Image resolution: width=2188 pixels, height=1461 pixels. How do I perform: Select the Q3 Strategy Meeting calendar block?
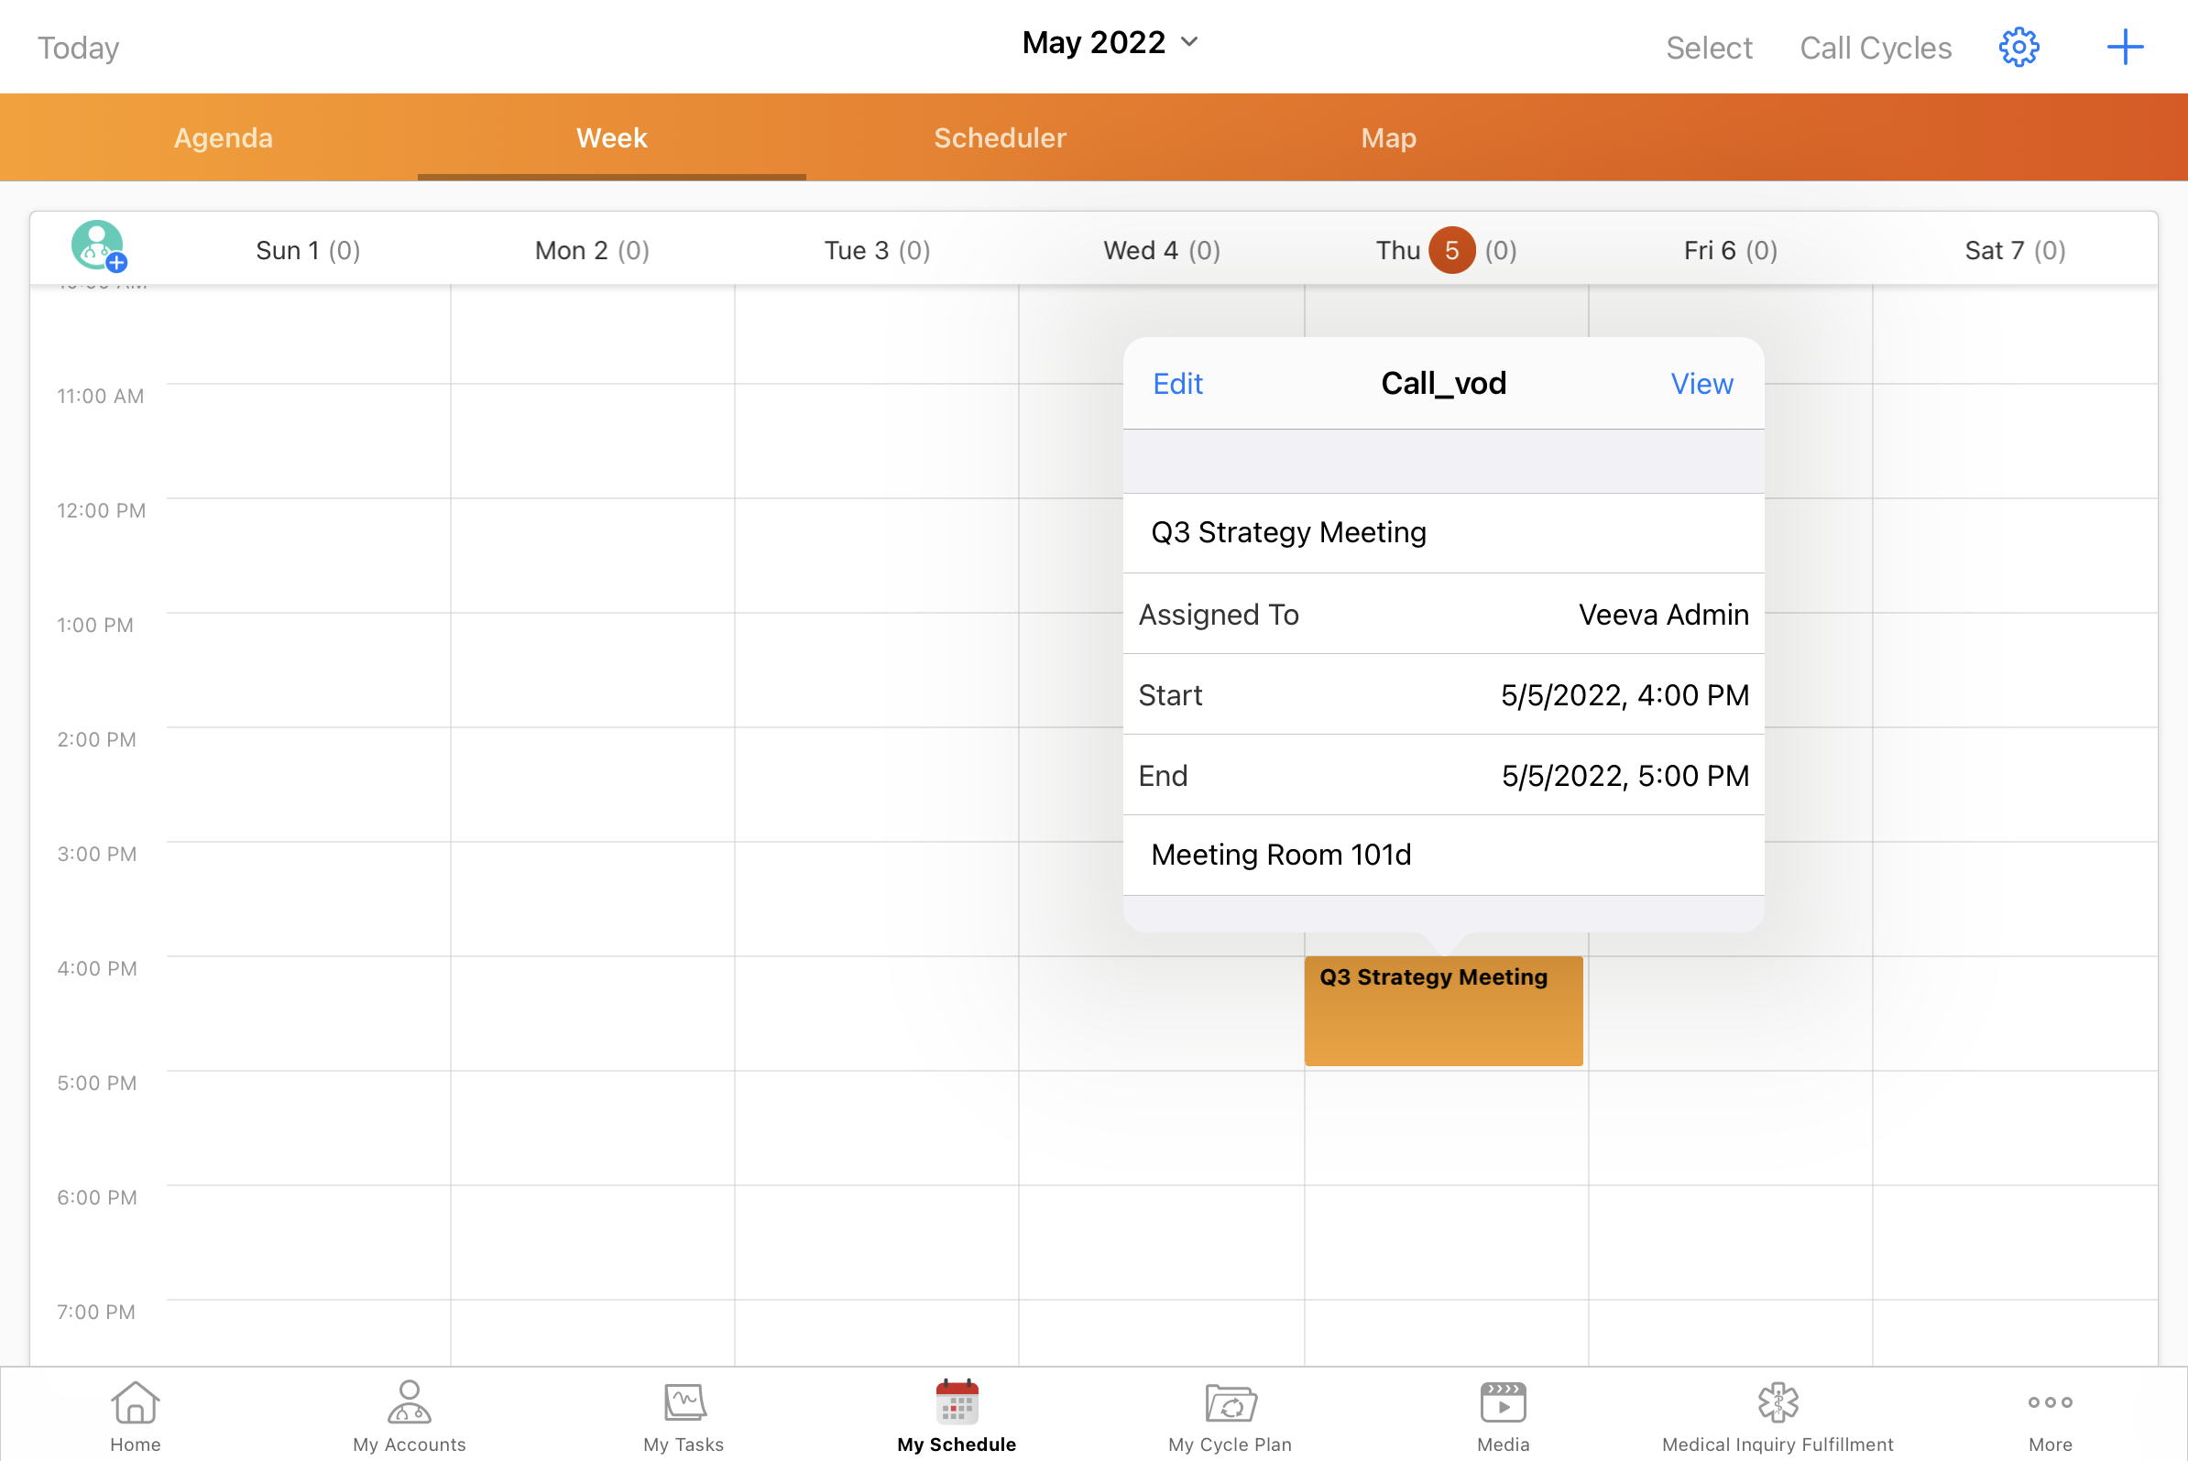[1442, 1011]
